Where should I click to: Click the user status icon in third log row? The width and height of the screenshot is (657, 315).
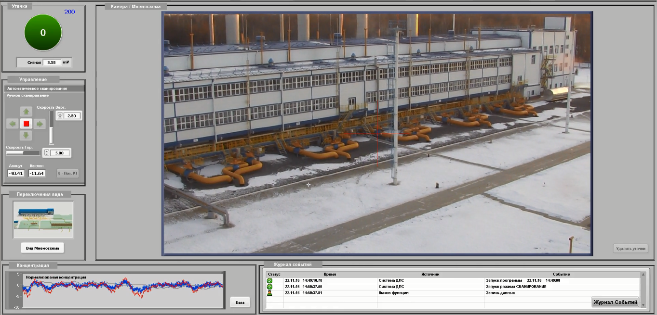(x=269, y=292)
